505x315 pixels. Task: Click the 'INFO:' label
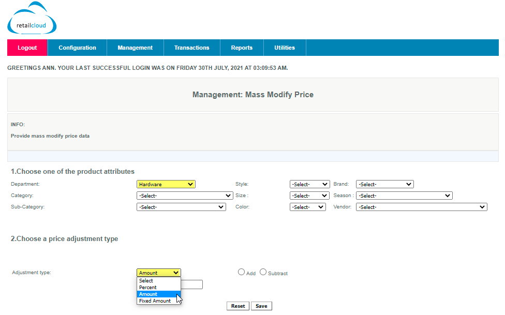(18, 124)
